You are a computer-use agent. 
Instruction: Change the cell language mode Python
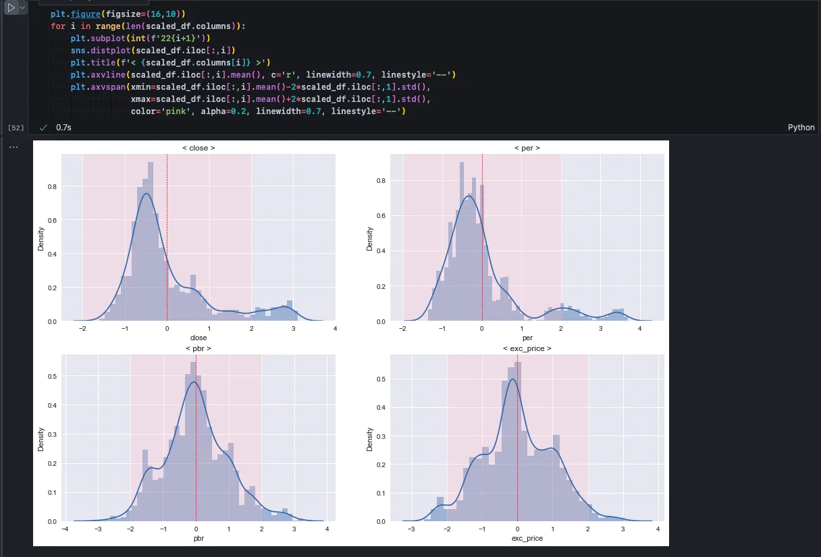coord(801,128)
